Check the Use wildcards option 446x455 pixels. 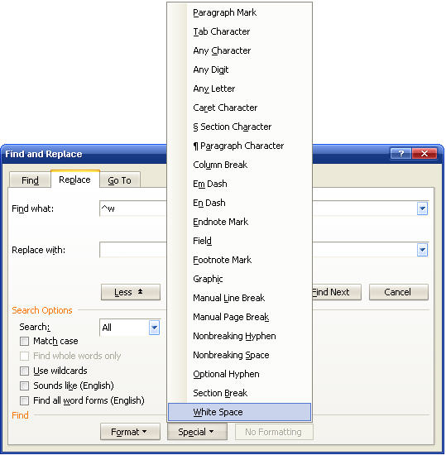pos(24,371)
